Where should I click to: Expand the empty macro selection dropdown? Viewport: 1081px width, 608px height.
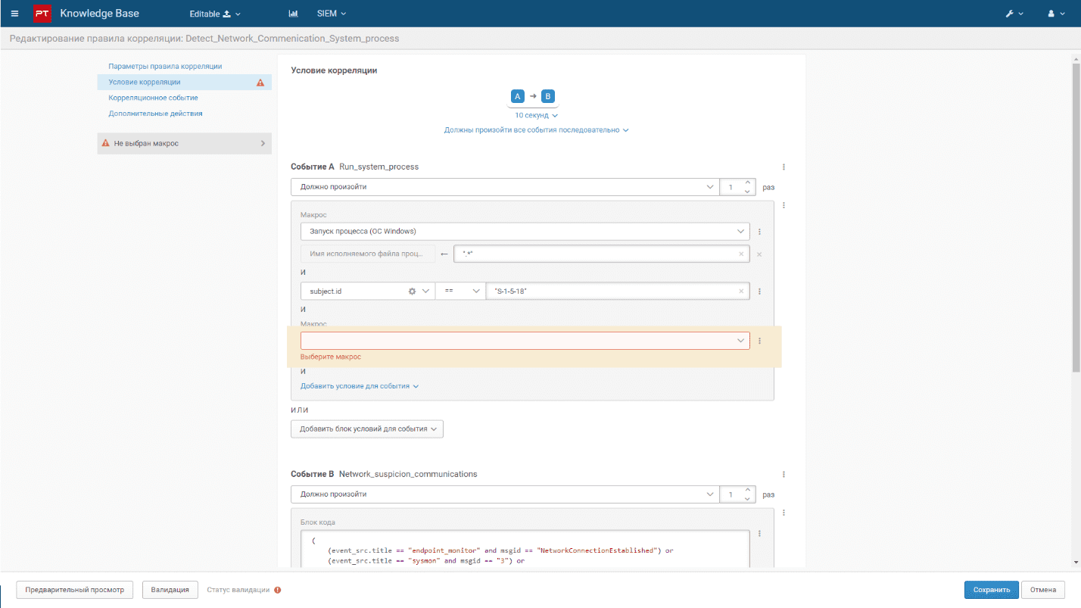740,341
